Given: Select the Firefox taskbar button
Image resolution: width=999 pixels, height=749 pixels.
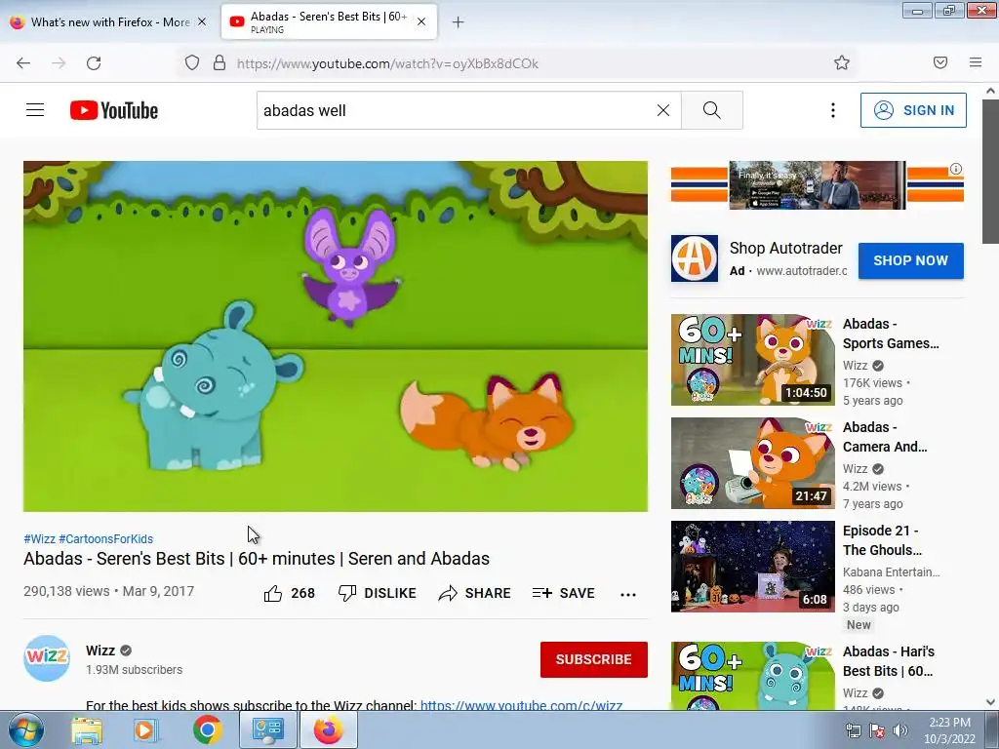Looking at the screenshot, I should pyautogui.click(x=328, y=729).
